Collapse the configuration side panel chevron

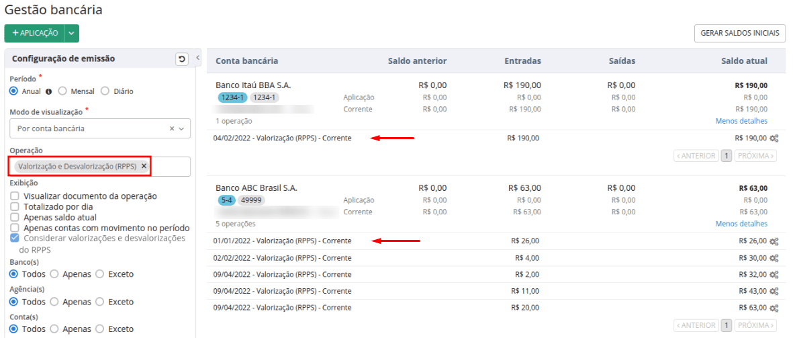197,58
